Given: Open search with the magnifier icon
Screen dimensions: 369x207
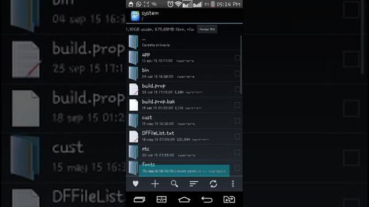Looking at the screenshot, I should pos(174,184).
